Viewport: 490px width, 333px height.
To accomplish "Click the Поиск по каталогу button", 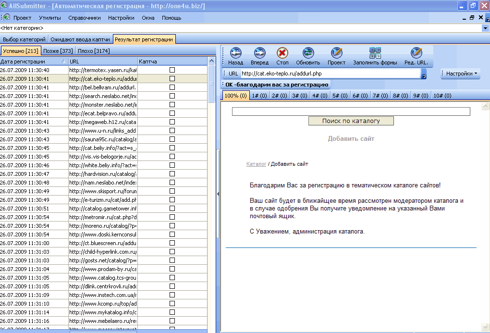I will 351,121.
